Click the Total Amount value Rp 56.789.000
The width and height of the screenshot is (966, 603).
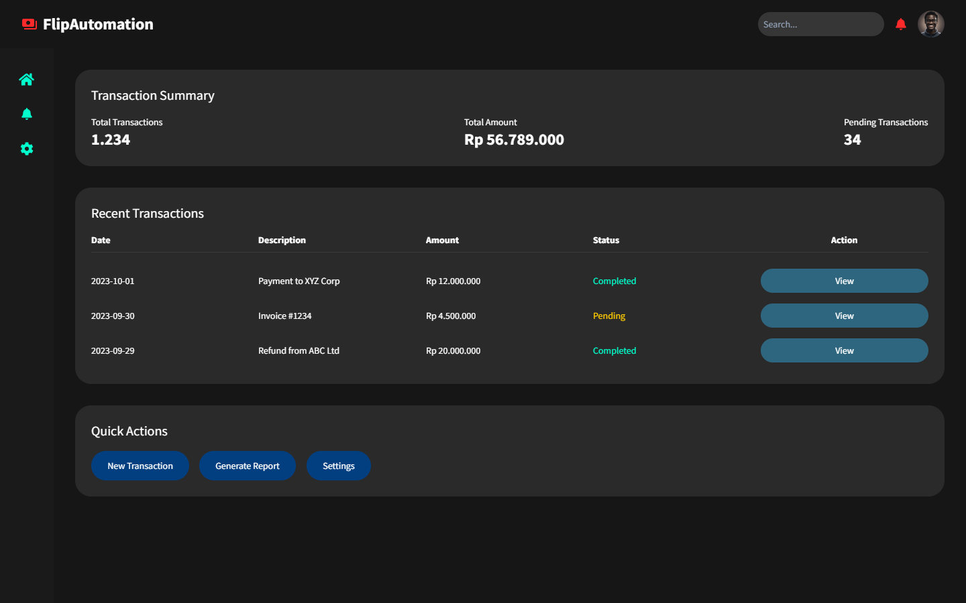point(514,139)
